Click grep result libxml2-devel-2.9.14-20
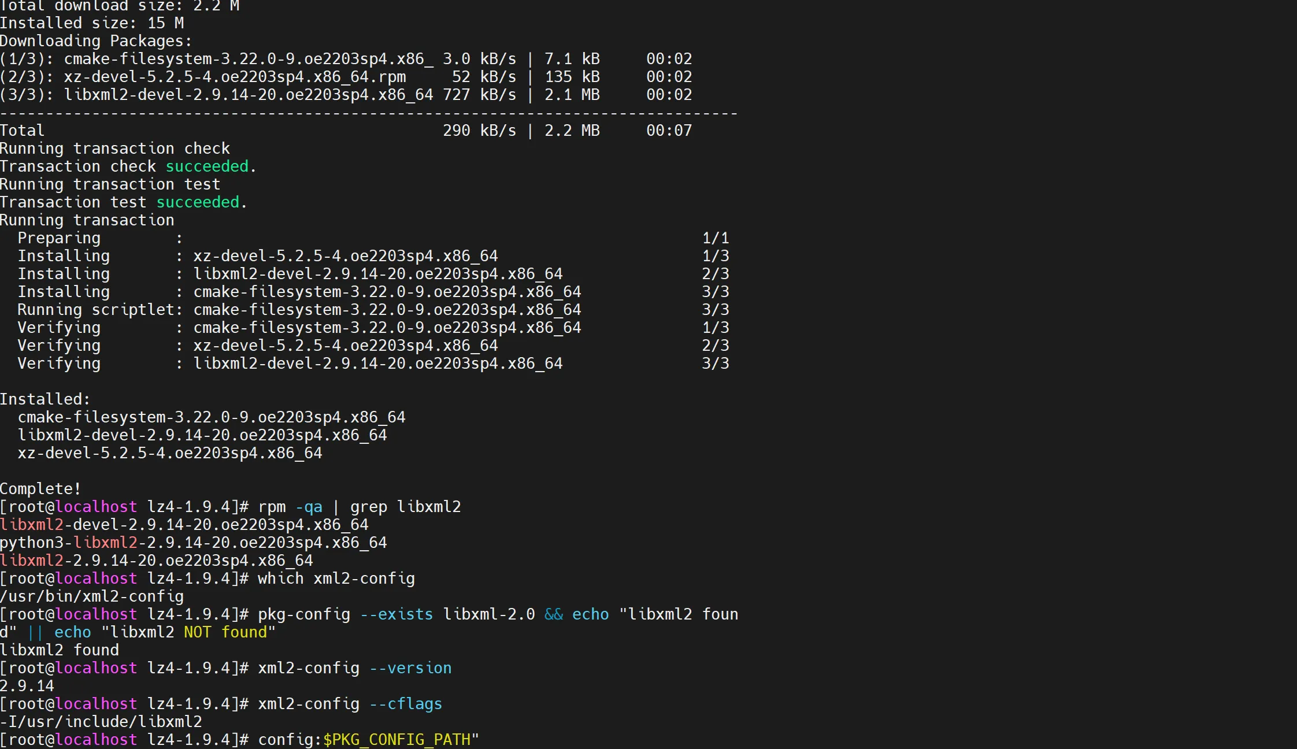Image resolution: width=1297 pixels, height=749 pixels. tap(184, 525)
